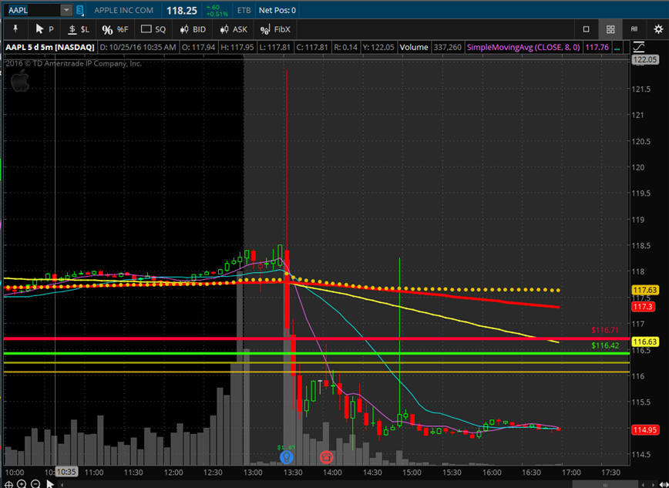Click the AAPL symbol input field
This screenshot has height=488, width=669.
(x=33, y=10)
